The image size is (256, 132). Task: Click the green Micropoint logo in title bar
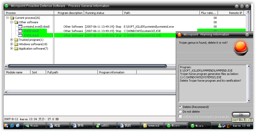tap(6, 6)
